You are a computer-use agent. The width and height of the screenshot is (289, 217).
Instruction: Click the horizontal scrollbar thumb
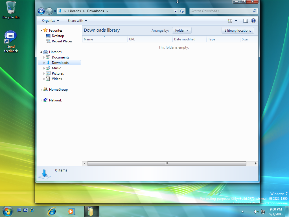(167, 163)
